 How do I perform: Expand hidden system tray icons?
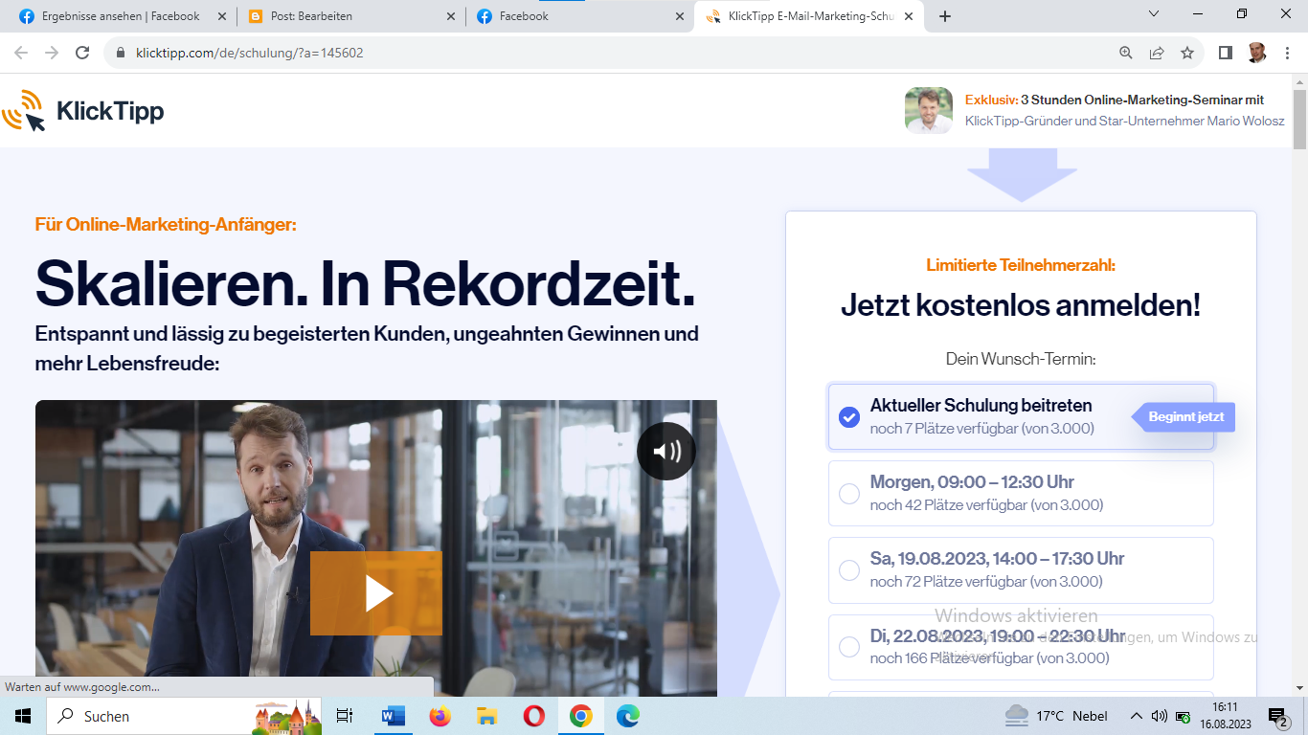1137,716
